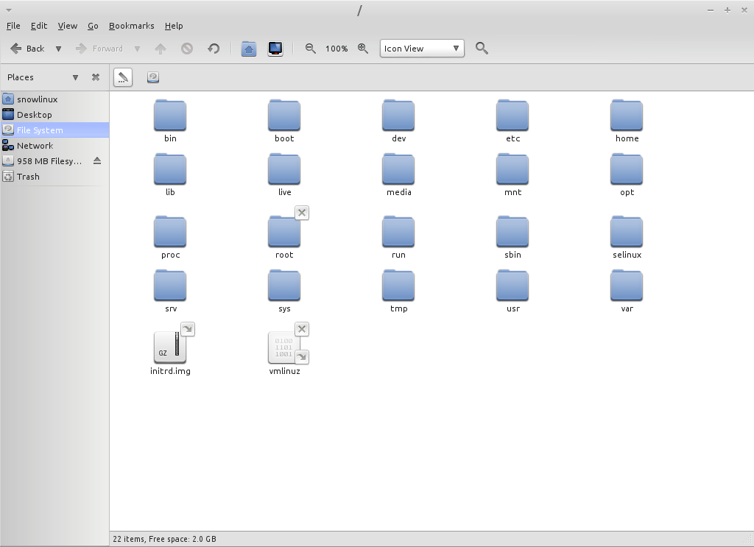Select the home folder icon
754x547 pixels.
tap(627, 121)
